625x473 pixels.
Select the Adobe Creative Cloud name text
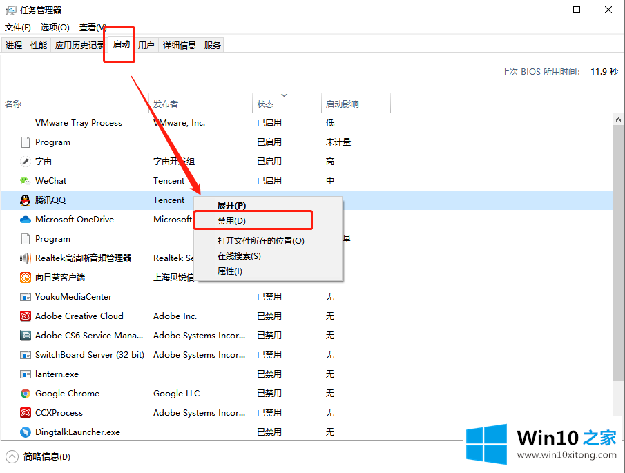pos(79,316)
